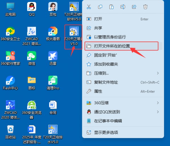Image resolution: width=170 pixels, height=146 pixels.
Task: Select the T20天正给排水V5.0 shortcut
Action: pos(53,134)
